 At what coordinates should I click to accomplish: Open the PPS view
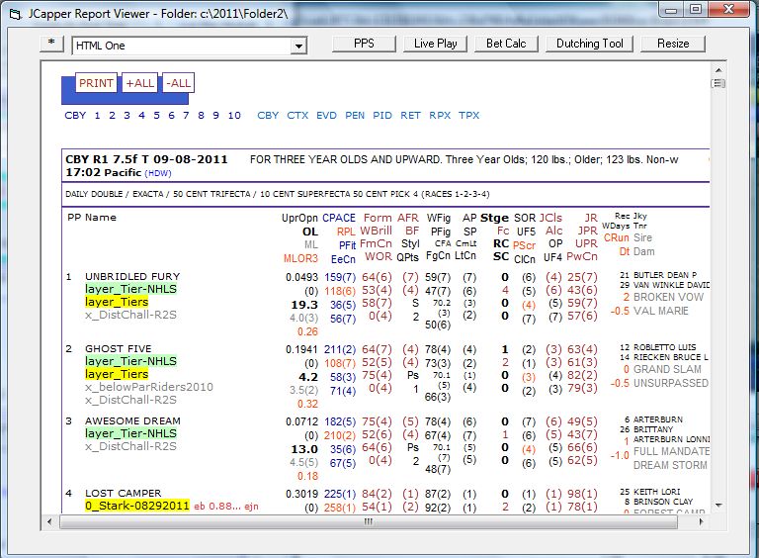(x=362, y=44)
